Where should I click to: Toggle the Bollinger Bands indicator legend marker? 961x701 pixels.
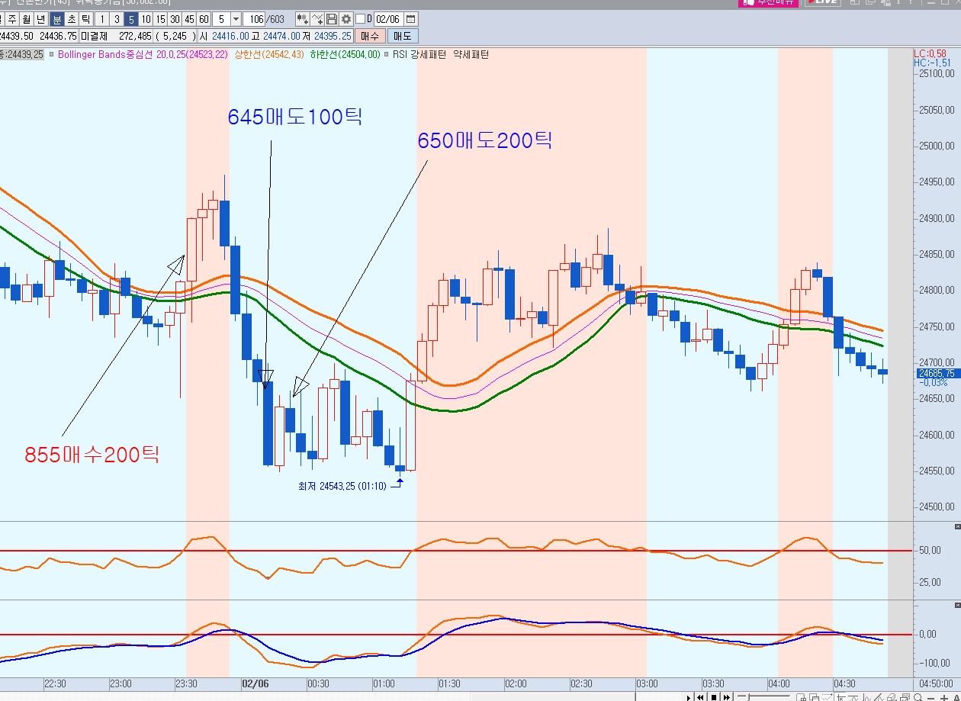[x=51, y=55]
